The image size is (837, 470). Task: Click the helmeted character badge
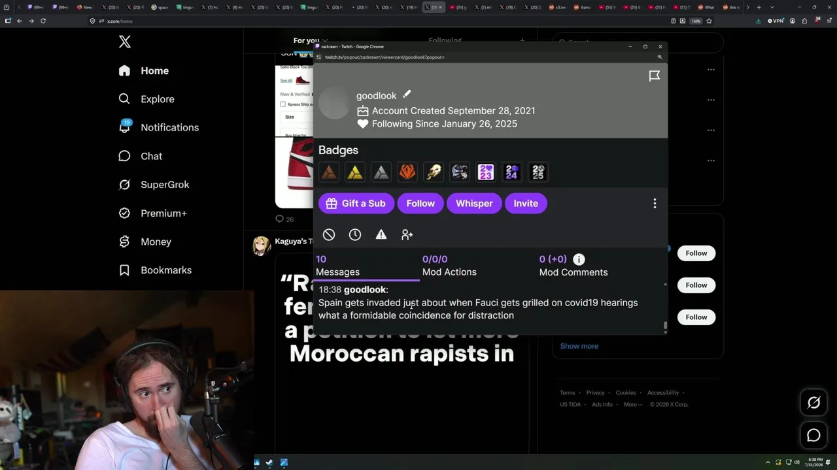[x=460, y=172]
